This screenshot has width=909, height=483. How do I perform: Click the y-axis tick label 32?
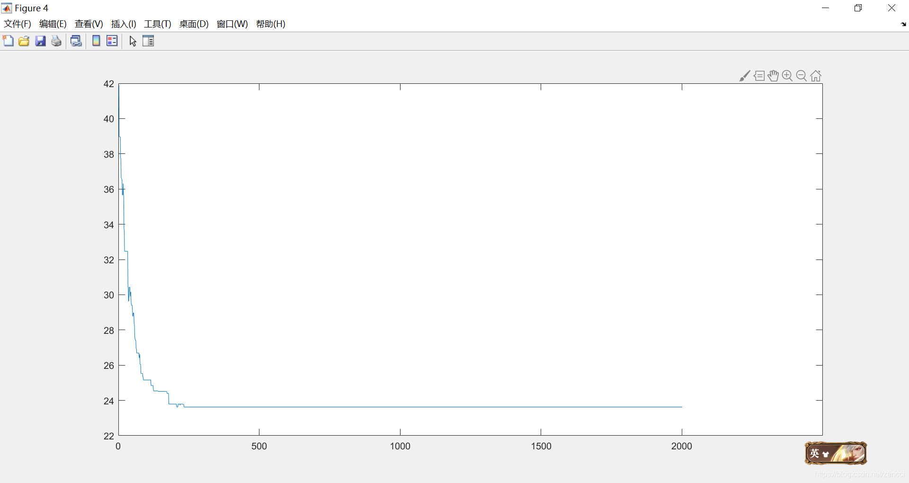click(109, 260)
